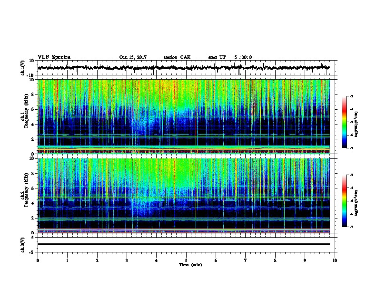Click the time axis tick label "7"

click(x=246, y=261)
